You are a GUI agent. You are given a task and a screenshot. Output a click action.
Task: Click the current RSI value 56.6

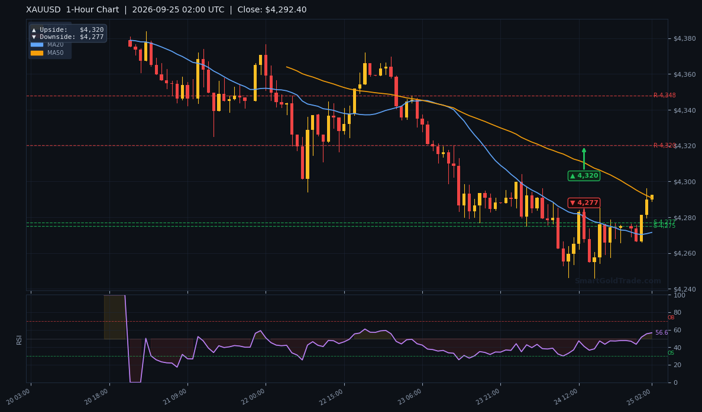(661, 332)
